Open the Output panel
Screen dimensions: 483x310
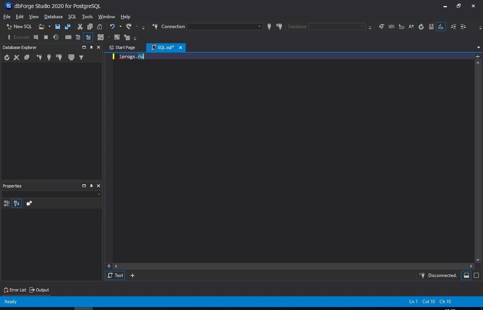[x=39, y=290]
